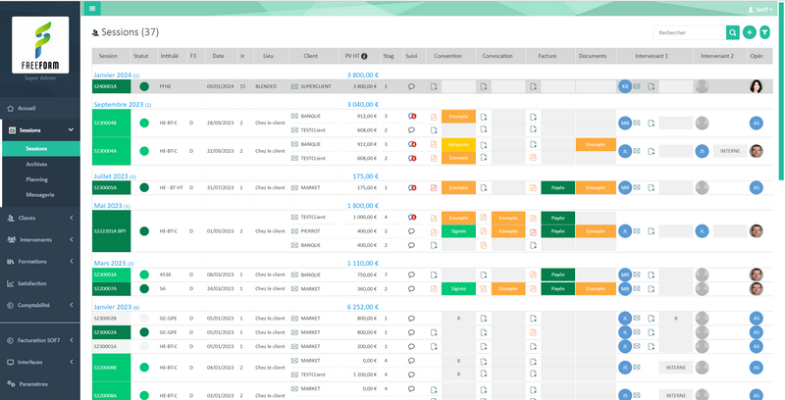Toggle the status dot for session S230005A
785x400 pixels.
144,187
